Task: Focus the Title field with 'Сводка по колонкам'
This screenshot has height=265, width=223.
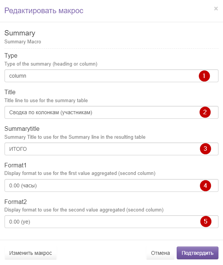Action: 111,112
